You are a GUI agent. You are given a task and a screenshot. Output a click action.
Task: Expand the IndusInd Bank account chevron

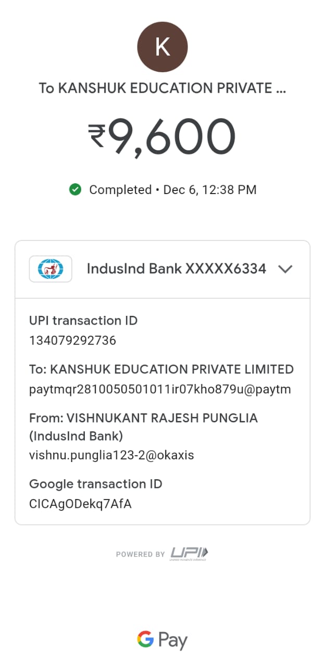pyautogui.click(x=285, y=269)
